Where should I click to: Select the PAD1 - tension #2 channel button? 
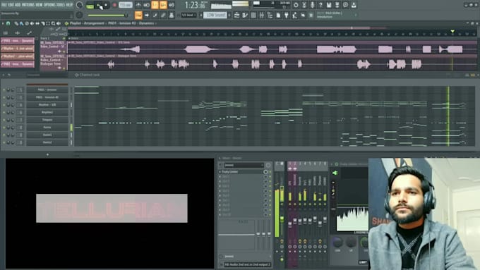47,97
